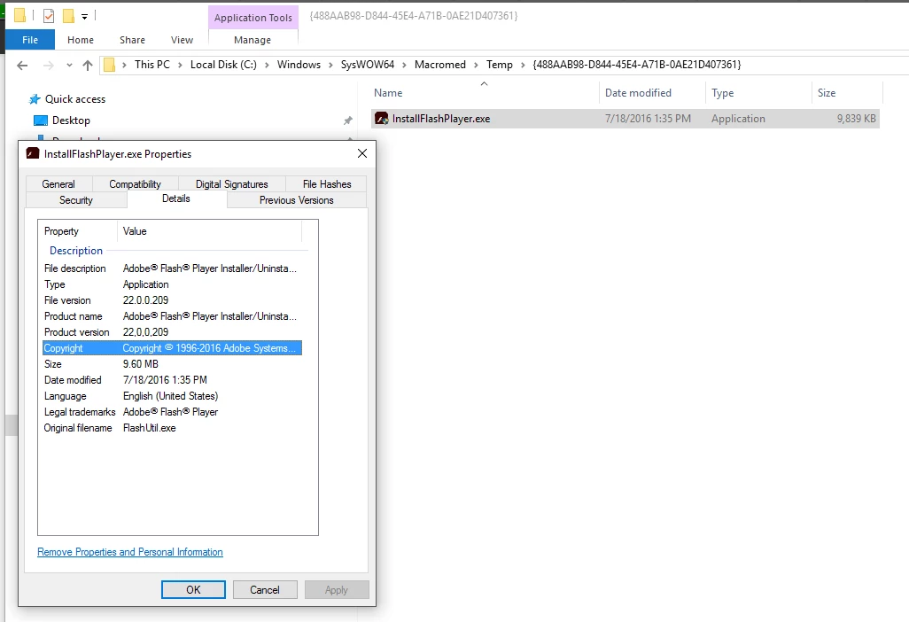Image resolution: width=909 pixels, height=622 pixels.
Task: Click SysWOW64 in the address breadcrumb
Action: [x=368, y=65]
